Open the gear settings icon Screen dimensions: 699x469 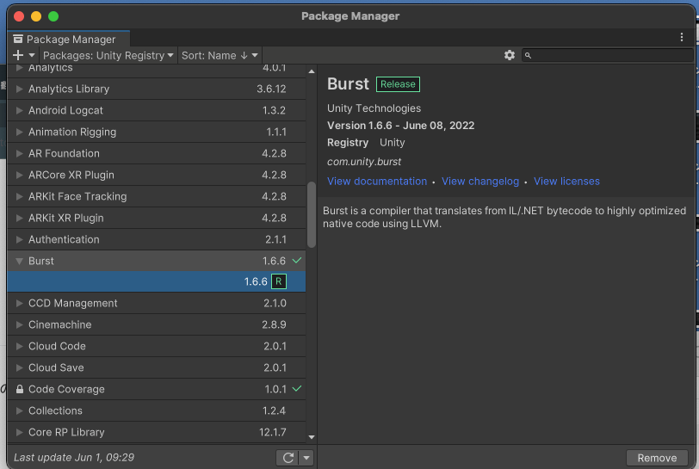[x=510, y=55]
